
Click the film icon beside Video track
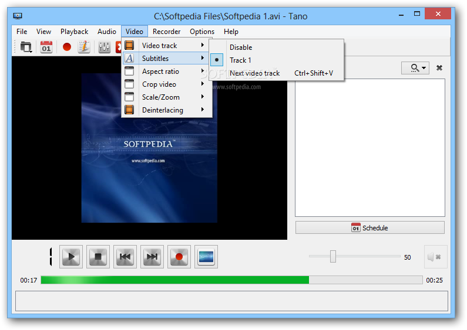(129, 45)
